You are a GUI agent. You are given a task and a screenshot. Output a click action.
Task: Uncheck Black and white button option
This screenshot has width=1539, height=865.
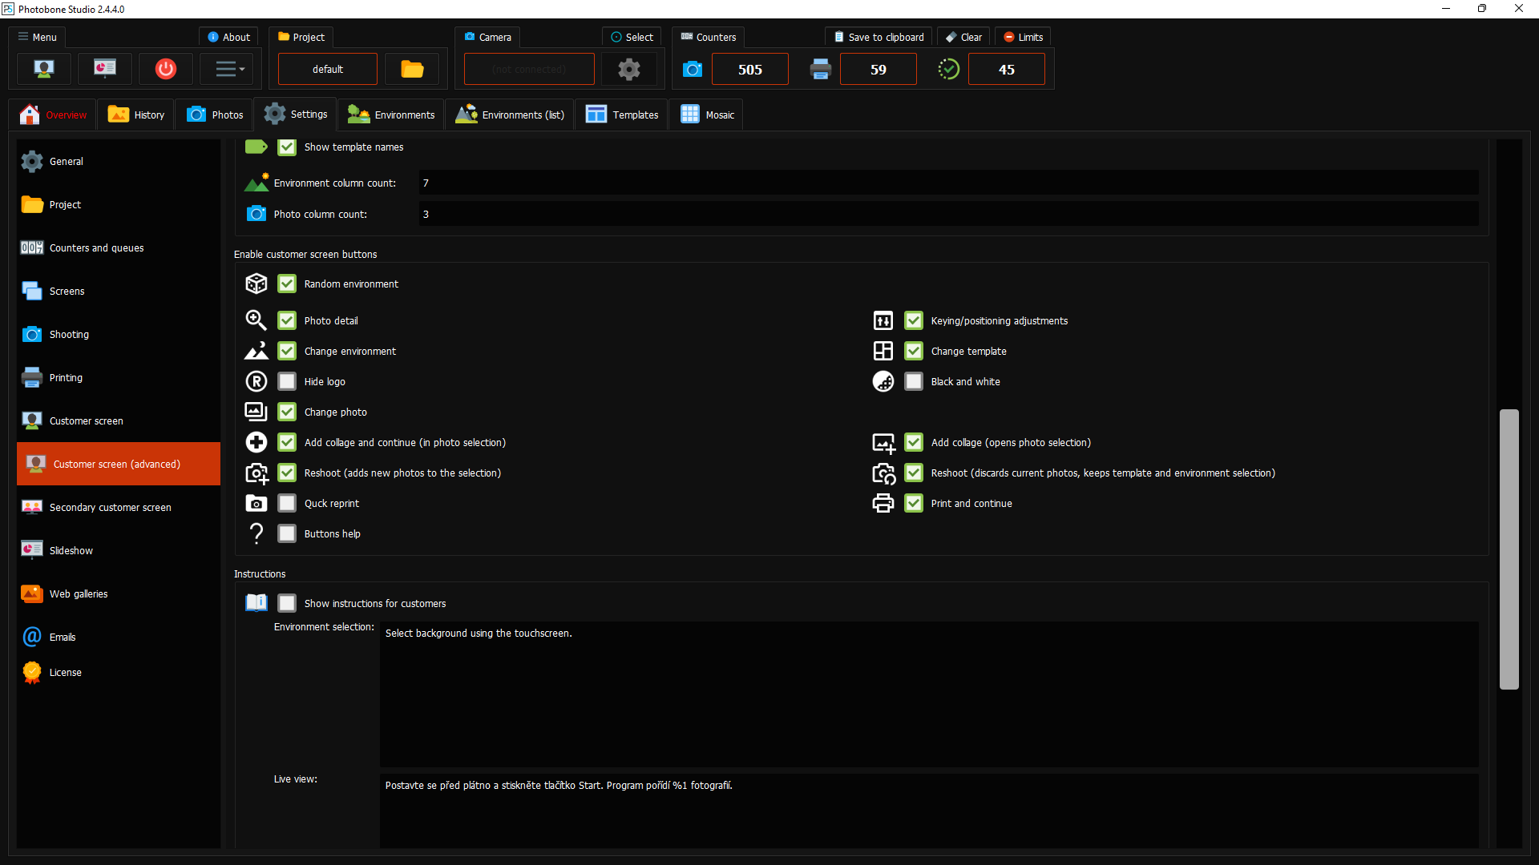click(913, 381)
